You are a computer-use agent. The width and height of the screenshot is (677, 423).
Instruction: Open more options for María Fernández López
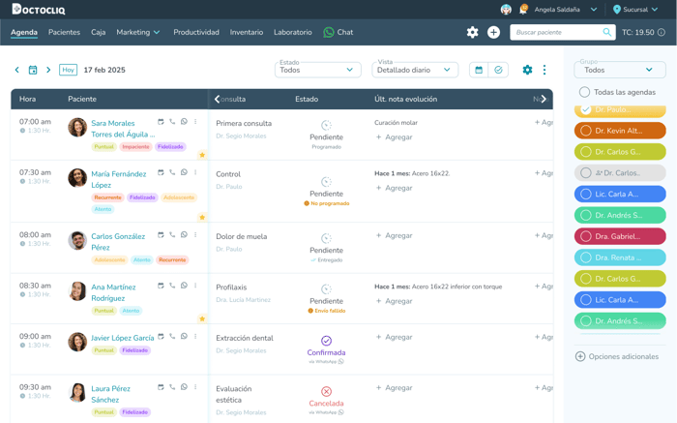[x=195, y=172]
